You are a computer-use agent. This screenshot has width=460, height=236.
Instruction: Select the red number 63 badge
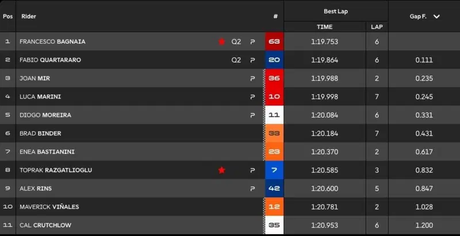[x=274, y=41]
